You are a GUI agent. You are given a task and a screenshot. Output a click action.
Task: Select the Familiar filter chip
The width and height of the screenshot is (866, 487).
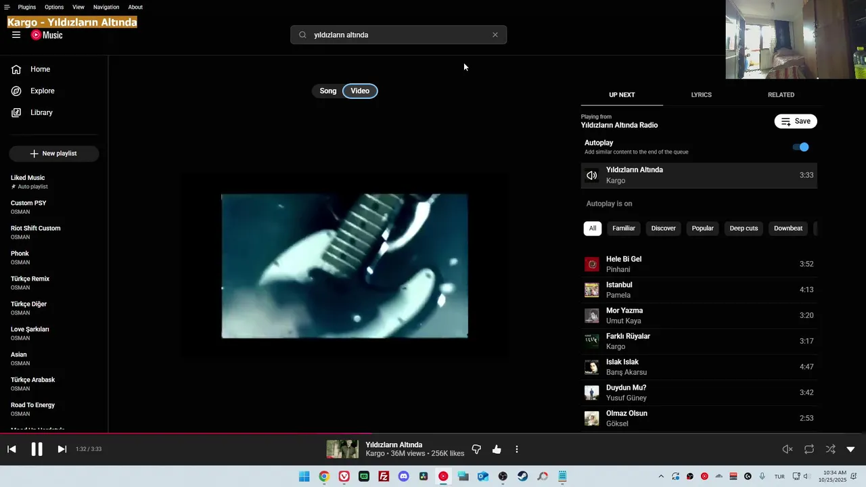coord(624,228)
